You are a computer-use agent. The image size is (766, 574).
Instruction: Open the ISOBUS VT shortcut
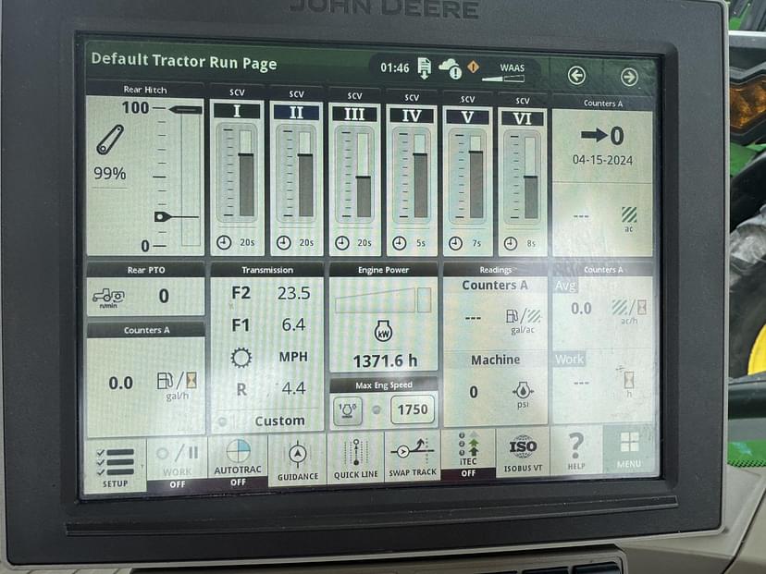[524, 451]
